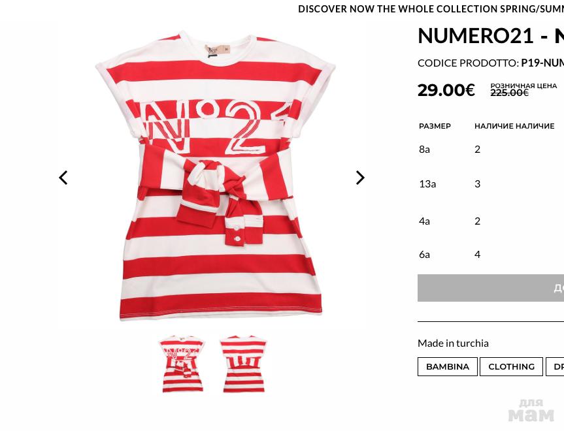
Task: Open the BAMBINA category tag
Action: (448, 366)
